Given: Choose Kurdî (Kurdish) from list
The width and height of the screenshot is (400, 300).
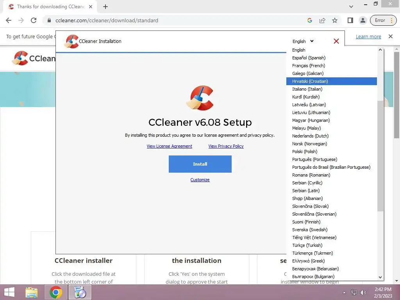Looking at the screenshot, I should pos(331,97).
